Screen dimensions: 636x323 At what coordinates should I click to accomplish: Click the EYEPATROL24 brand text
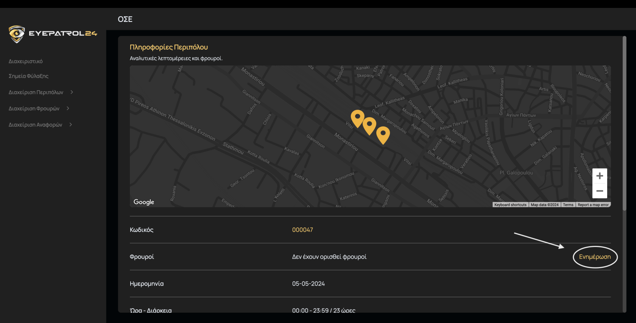(x=63, y=34)
